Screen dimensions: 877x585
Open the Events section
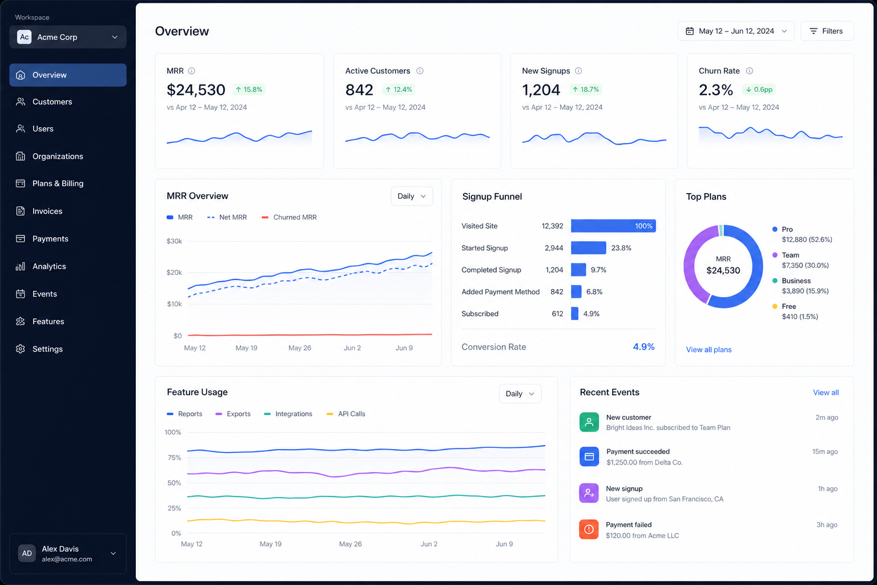point(68,294)
